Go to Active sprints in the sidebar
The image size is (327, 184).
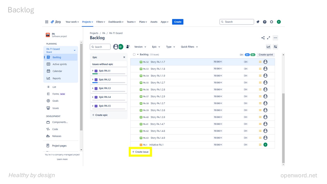[x=61, y=64]
